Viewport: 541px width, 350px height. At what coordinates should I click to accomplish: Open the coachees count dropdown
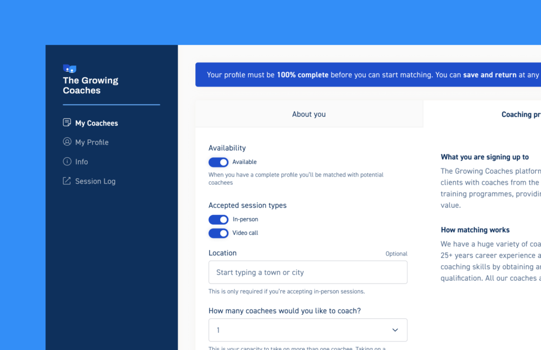pyautogui.click(x=308, y=330)
